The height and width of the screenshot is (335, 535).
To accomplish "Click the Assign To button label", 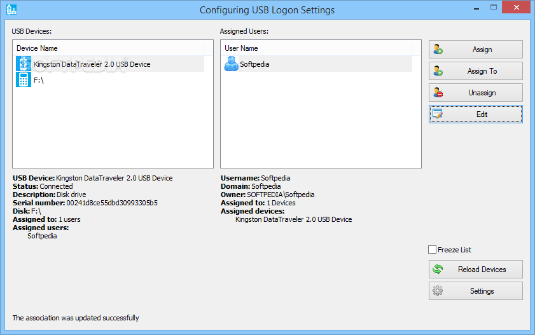I will 482,71.
